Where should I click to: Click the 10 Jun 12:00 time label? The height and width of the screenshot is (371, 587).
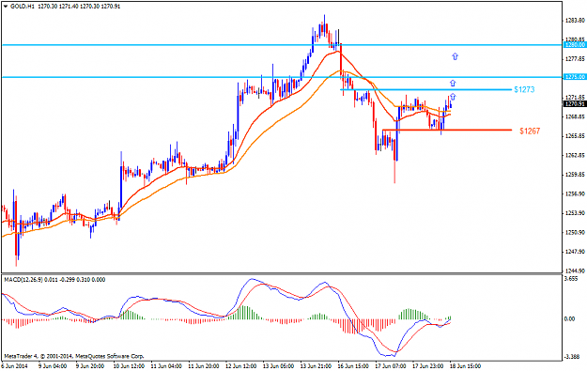coord(129,365)
